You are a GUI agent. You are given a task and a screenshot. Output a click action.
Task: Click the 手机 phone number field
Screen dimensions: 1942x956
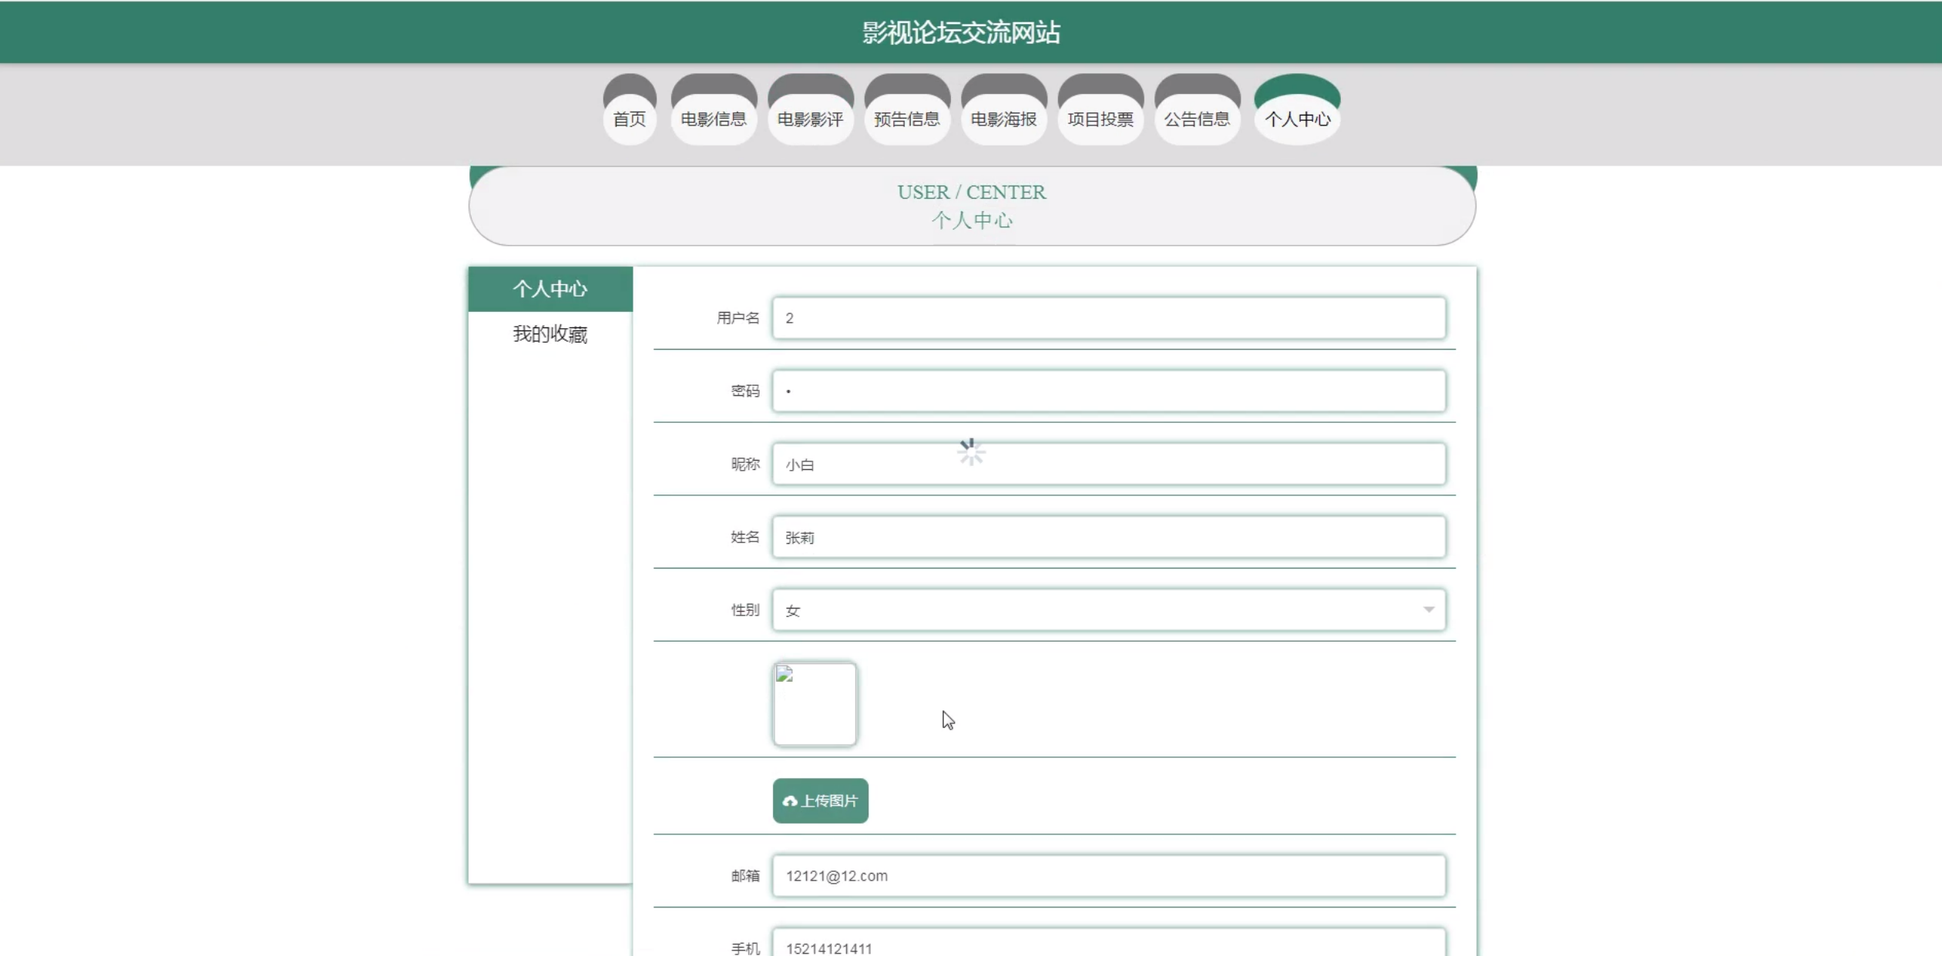1108,946
